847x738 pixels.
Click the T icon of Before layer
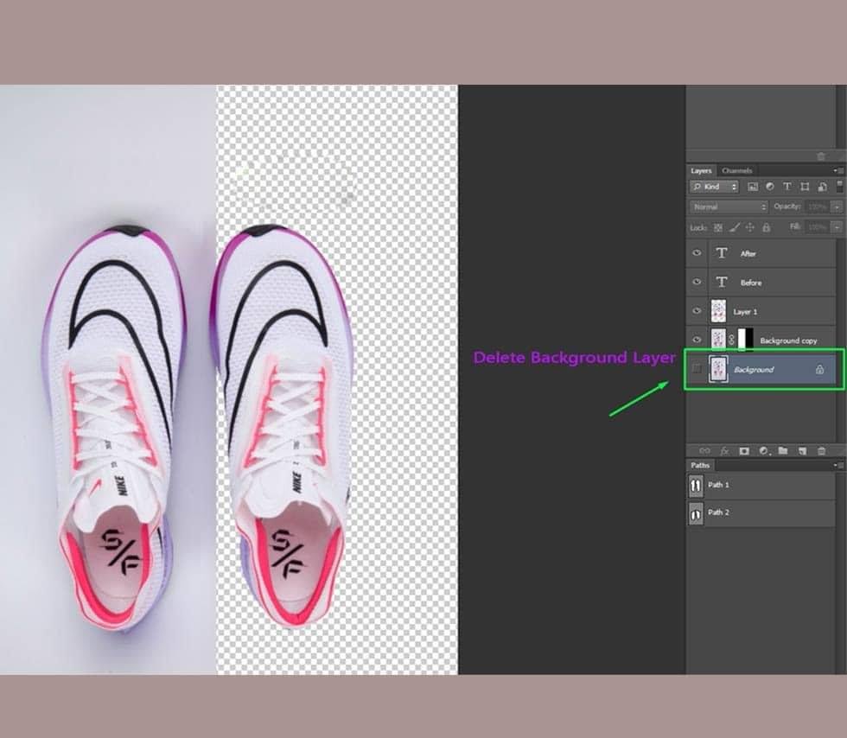721,282
